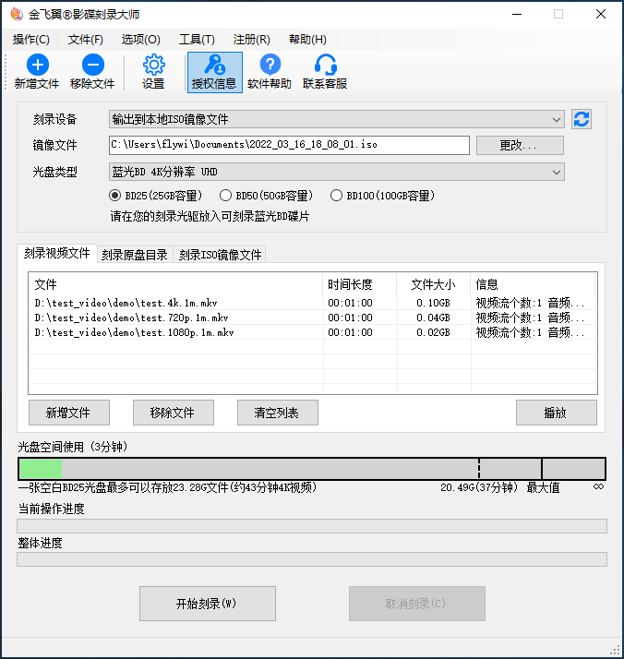
Task: Open the 光盘类型 combo box
Action: (337, 172)
